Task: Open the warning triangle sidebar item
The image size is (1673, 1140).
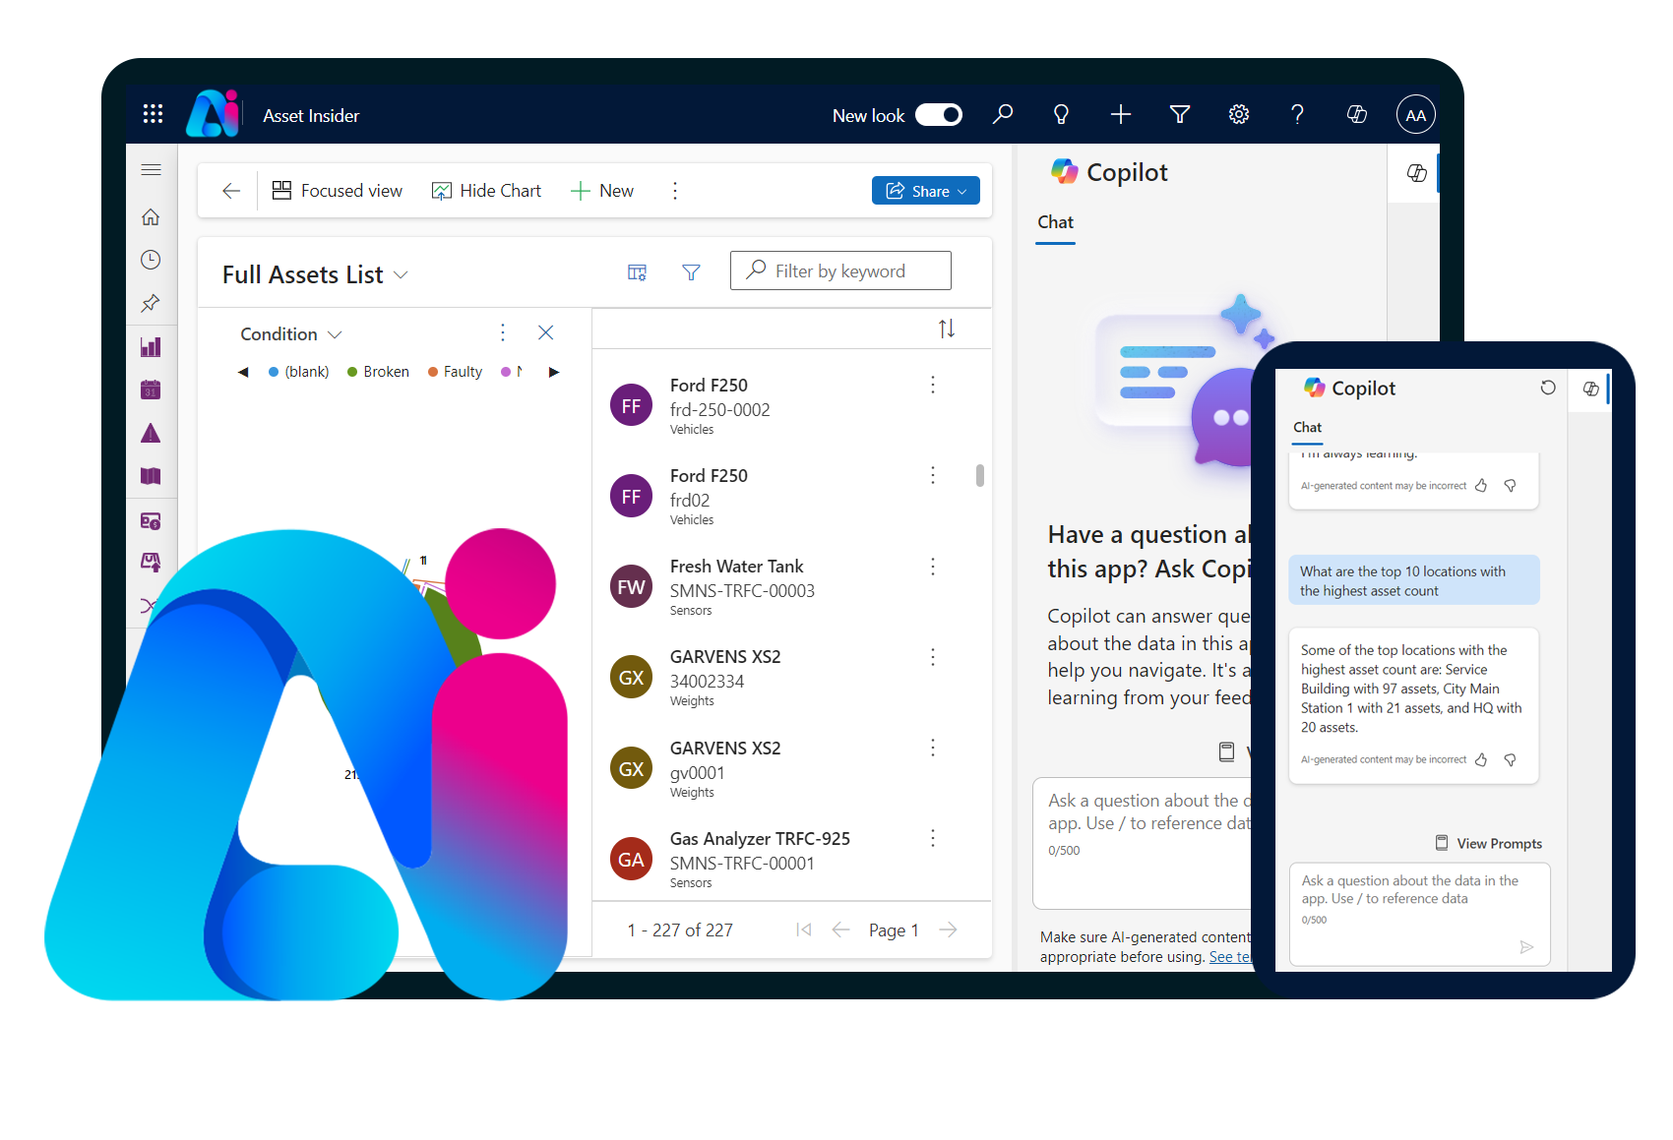Action: [151, 433]
